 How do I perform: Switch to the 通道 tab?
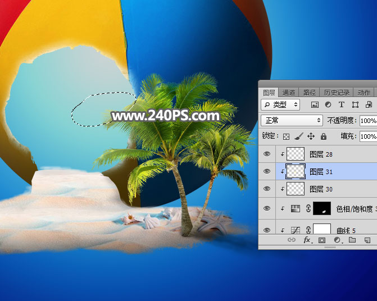(x=289, y=93)
